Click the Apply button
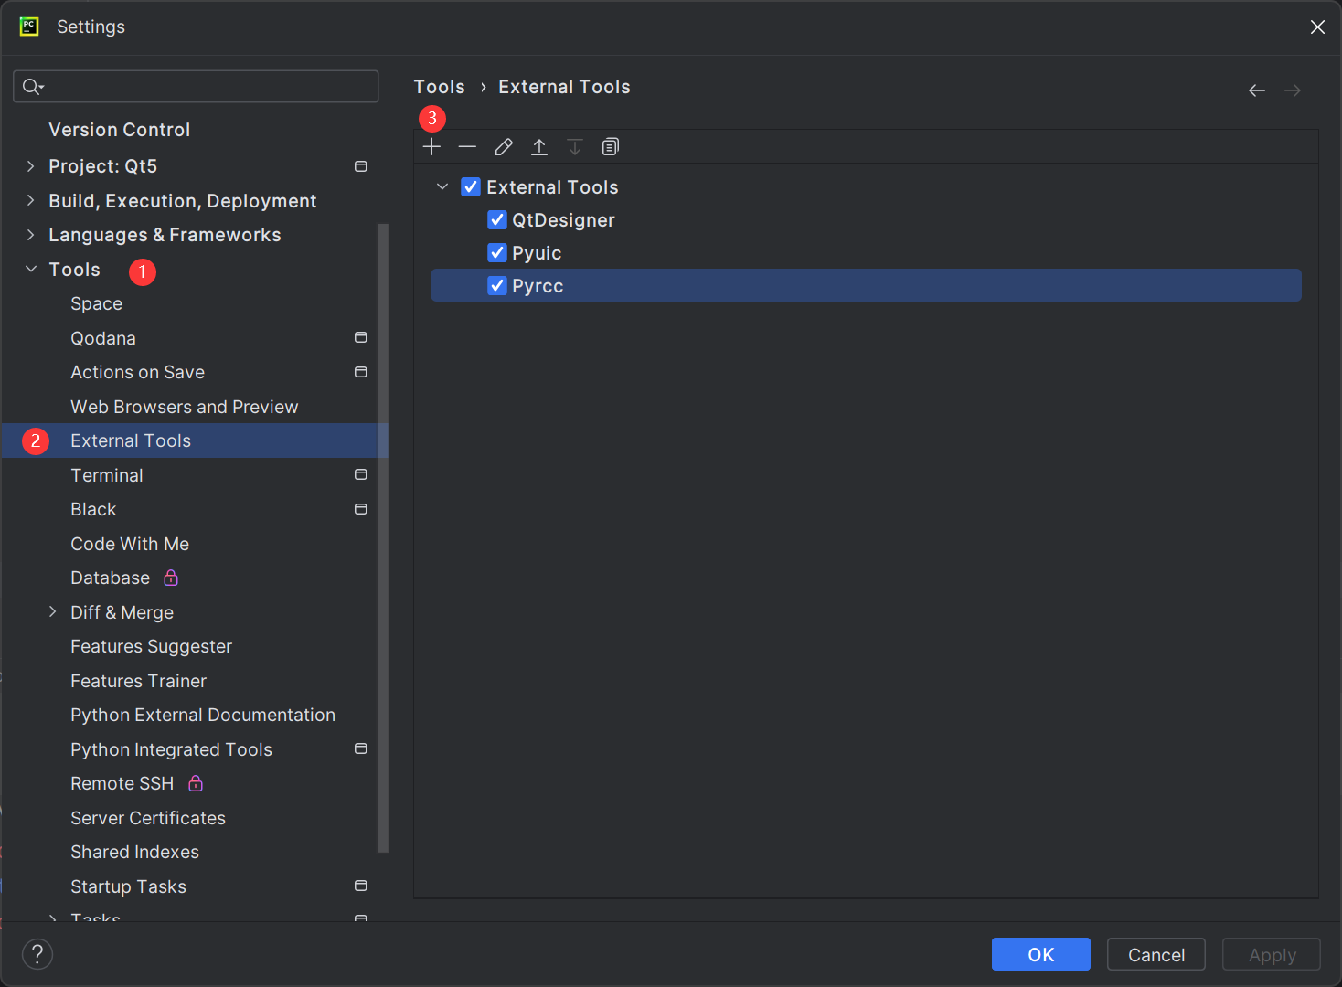Image resolution: width=1342 pixels, height=987 pixels. (x=1272, y=954)
